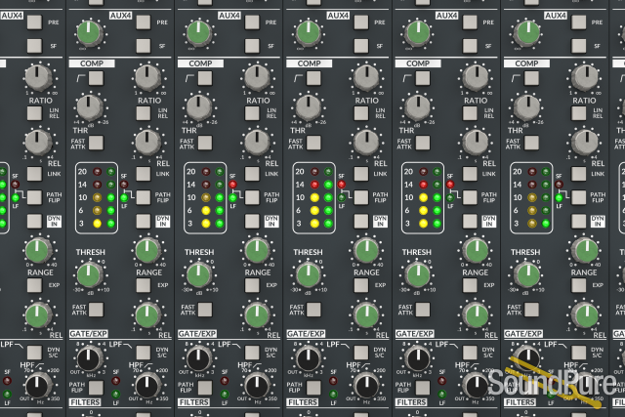Click AUX4 green knob in fifth full strip
625x417 pixels.
pyautogui.click(x=527, y=33)
